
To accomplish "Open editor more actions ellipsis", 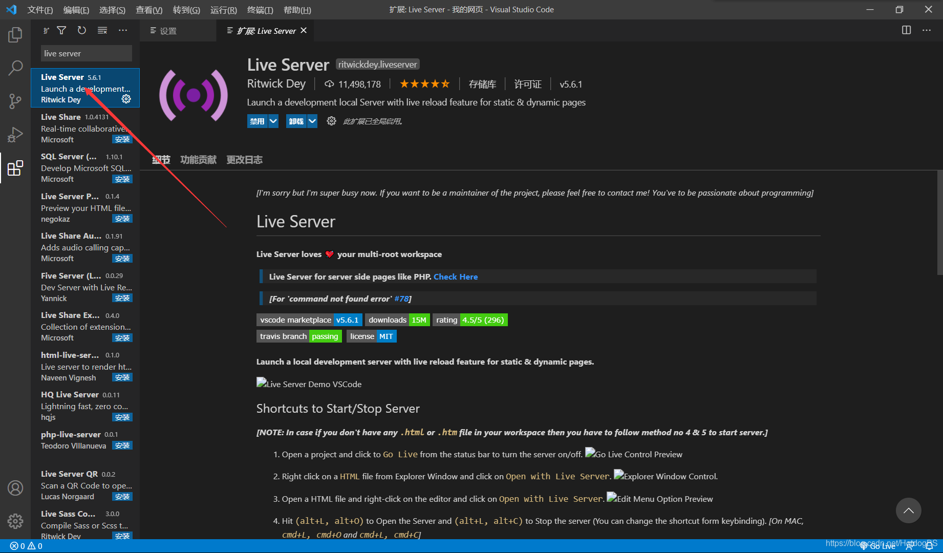I will tap(927, 30).
